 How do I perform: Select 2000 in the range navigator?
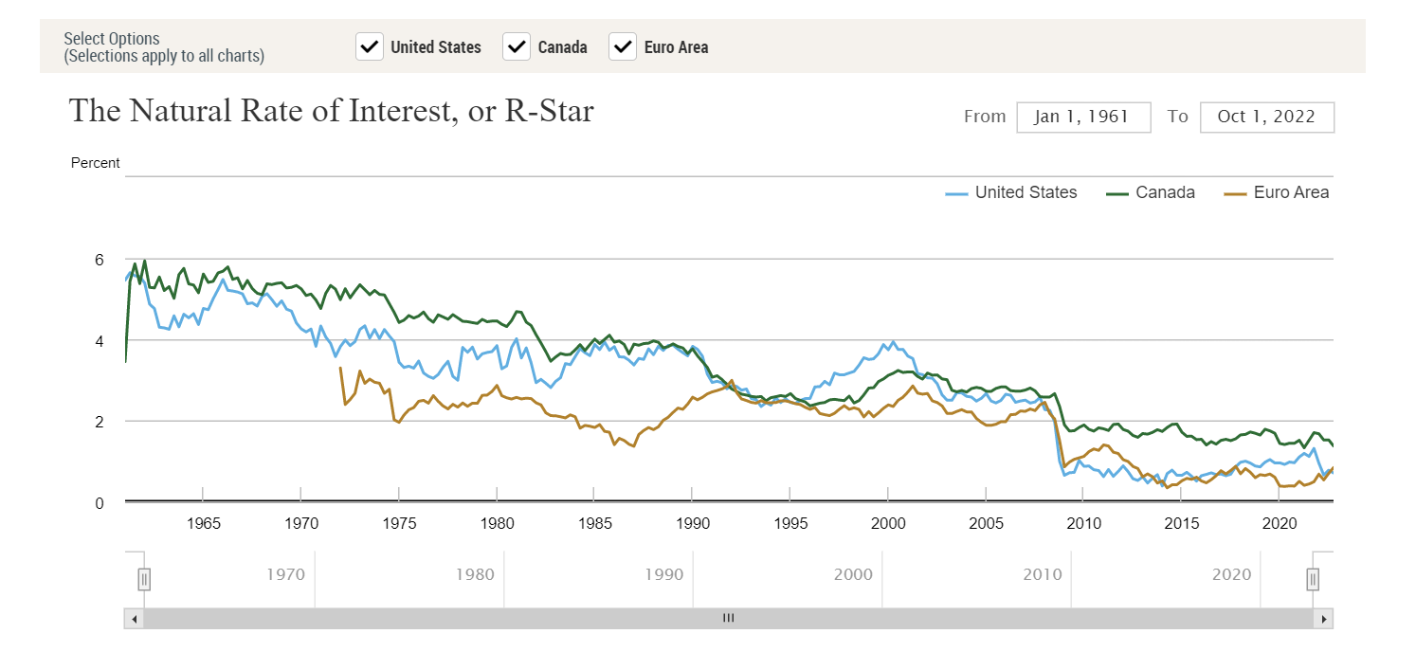pyautogui.click(x=853, y=574)
